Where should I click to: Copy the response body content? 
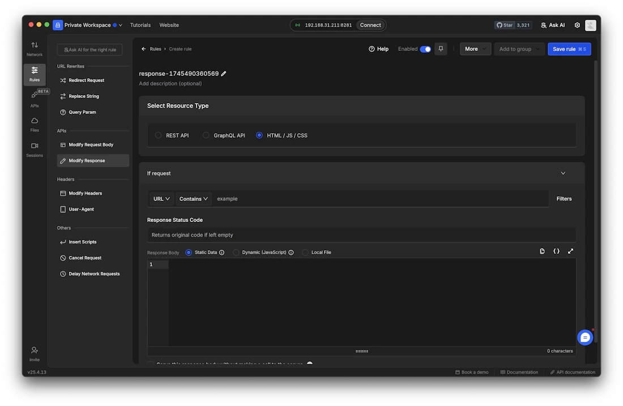pyautogui.click(x=541, y=251)
